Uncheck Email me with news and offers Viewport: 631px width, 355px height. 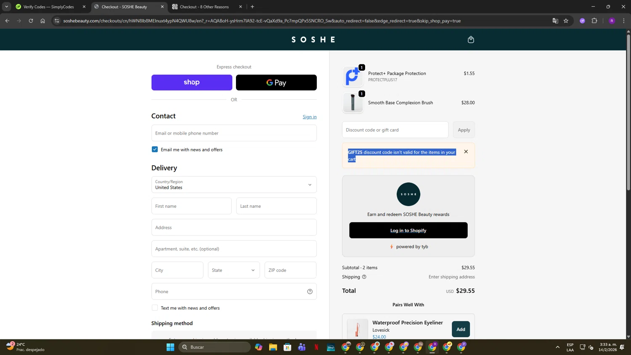pos(155,149)
